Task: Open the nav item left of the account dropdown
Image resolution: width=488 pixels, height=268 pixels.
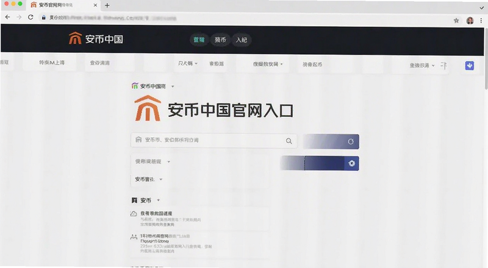Action: tap(312, 65)
